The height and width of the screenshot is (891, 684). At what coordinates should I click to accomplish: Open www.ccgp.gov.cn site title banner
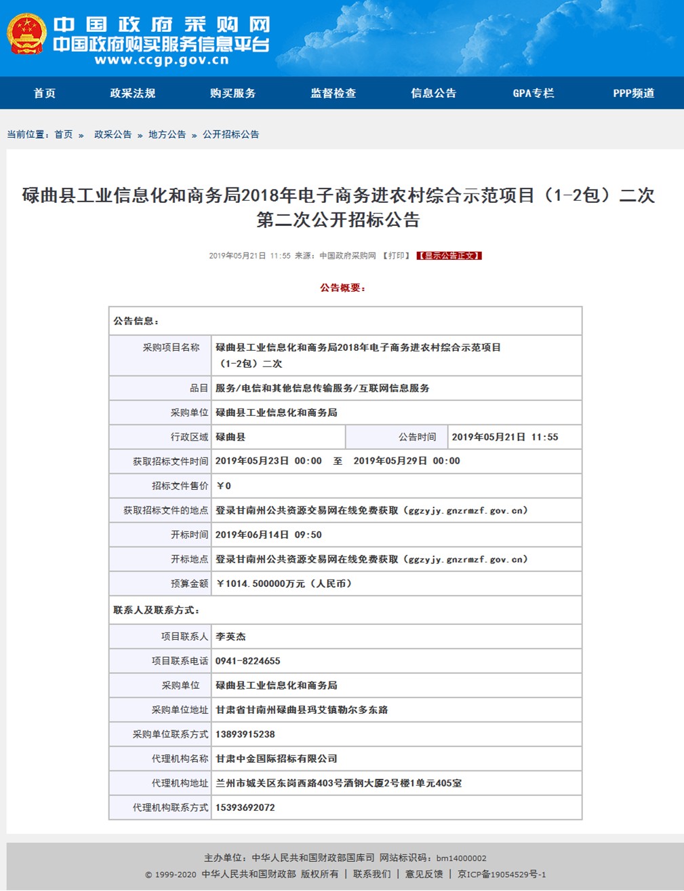[x=162, y=41]
